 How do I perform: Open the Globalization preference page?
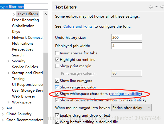23,26
